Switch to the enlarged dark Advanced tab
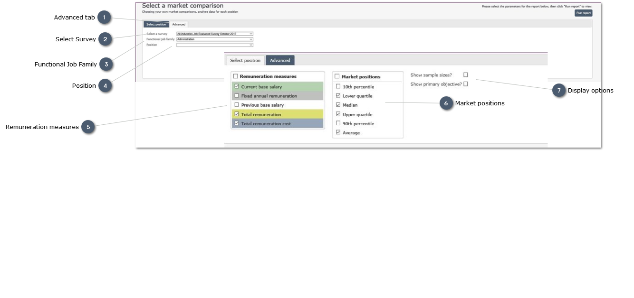 click(x=280, y=60)
